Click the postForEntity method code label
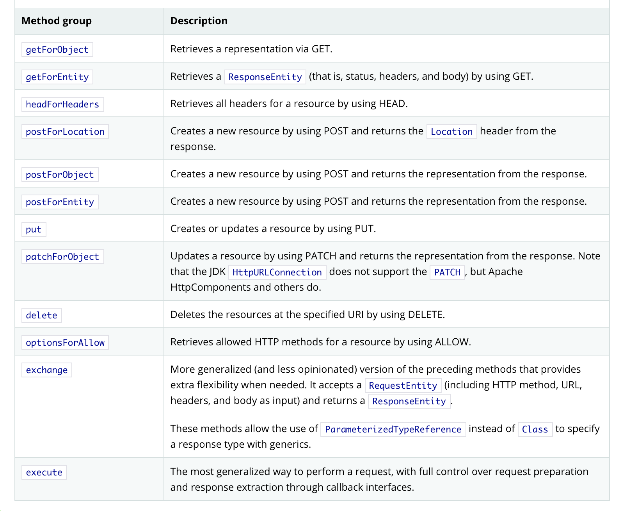Image resolution: width=622 pixels, height=511 pixels. tap(60, 202)
